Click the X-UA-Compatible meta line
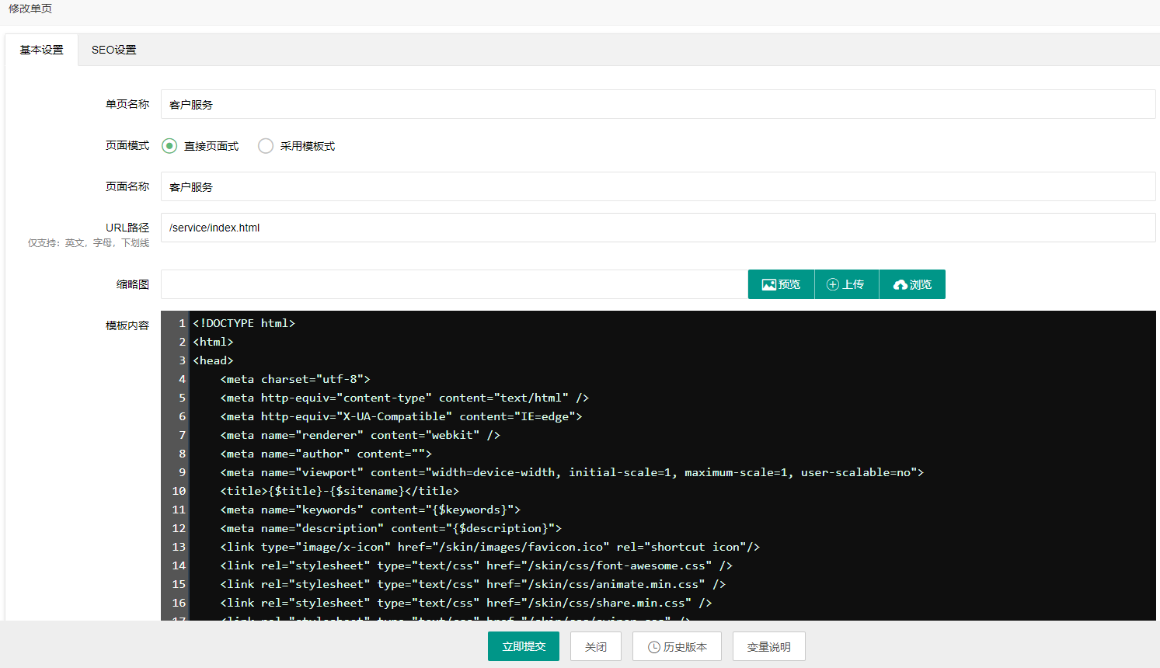The image size is (1160, 668). coord(401,416)
